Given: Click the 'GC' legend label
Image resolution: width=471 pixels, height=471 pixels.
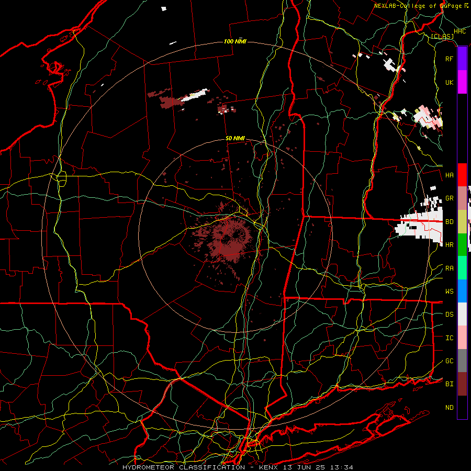Looking at the screenshot, I should (x=450, y=361).
